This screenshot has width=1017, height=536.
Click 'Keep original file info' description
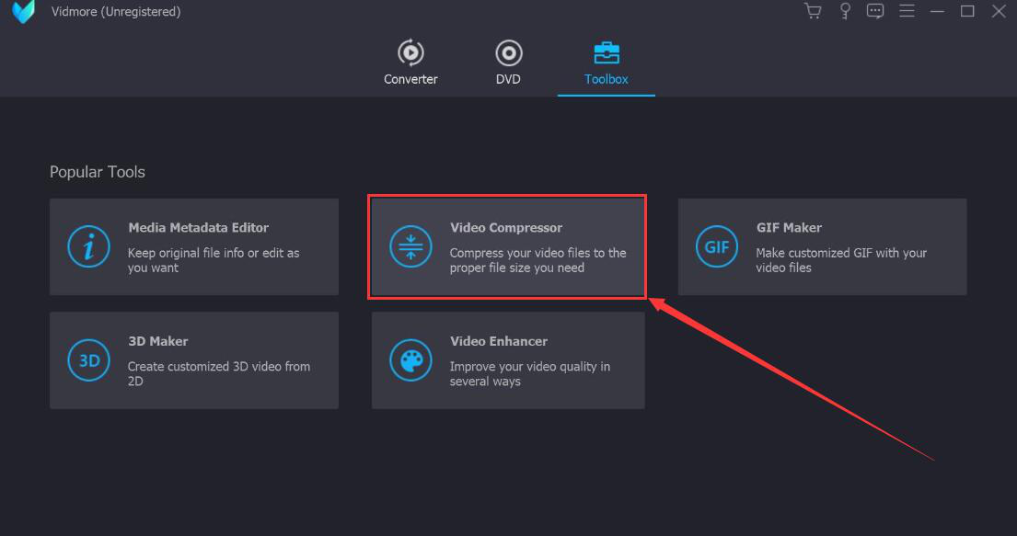pos(214,260)
